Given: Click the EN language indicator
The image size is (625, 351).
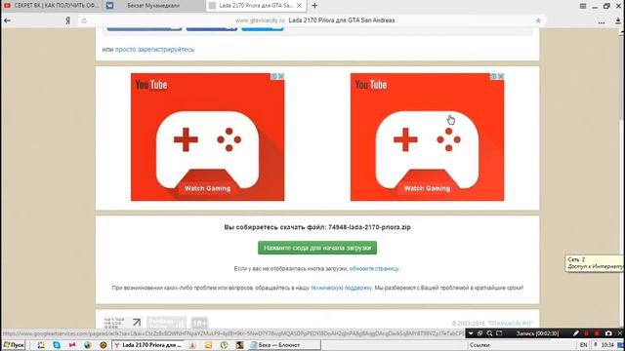Looking at the screenshot, I should click(x=584, y=345).
